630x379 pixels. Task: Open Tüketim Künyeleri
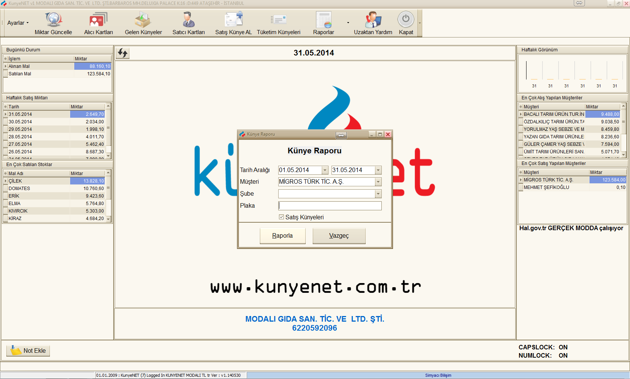point(279,23)
